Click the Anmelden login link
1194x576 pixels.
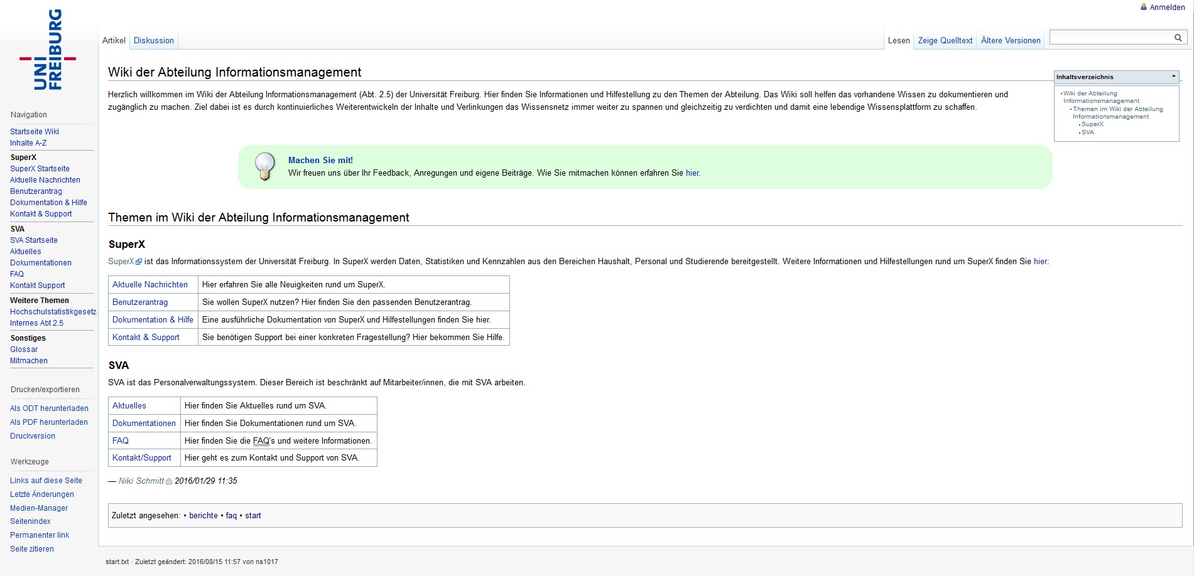[1168, 8]
